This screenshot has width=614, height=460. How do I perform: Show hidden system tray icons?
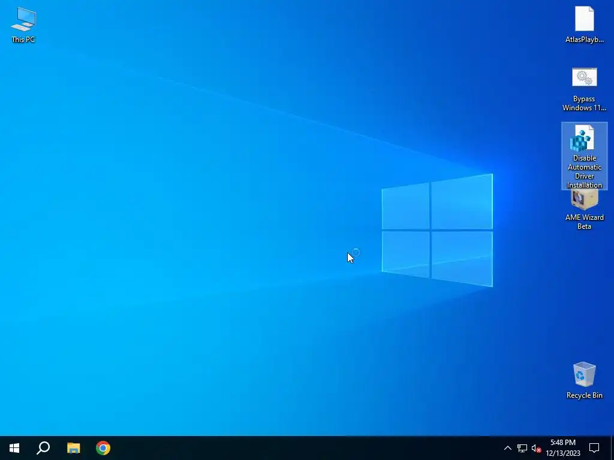tap(507, 448)
